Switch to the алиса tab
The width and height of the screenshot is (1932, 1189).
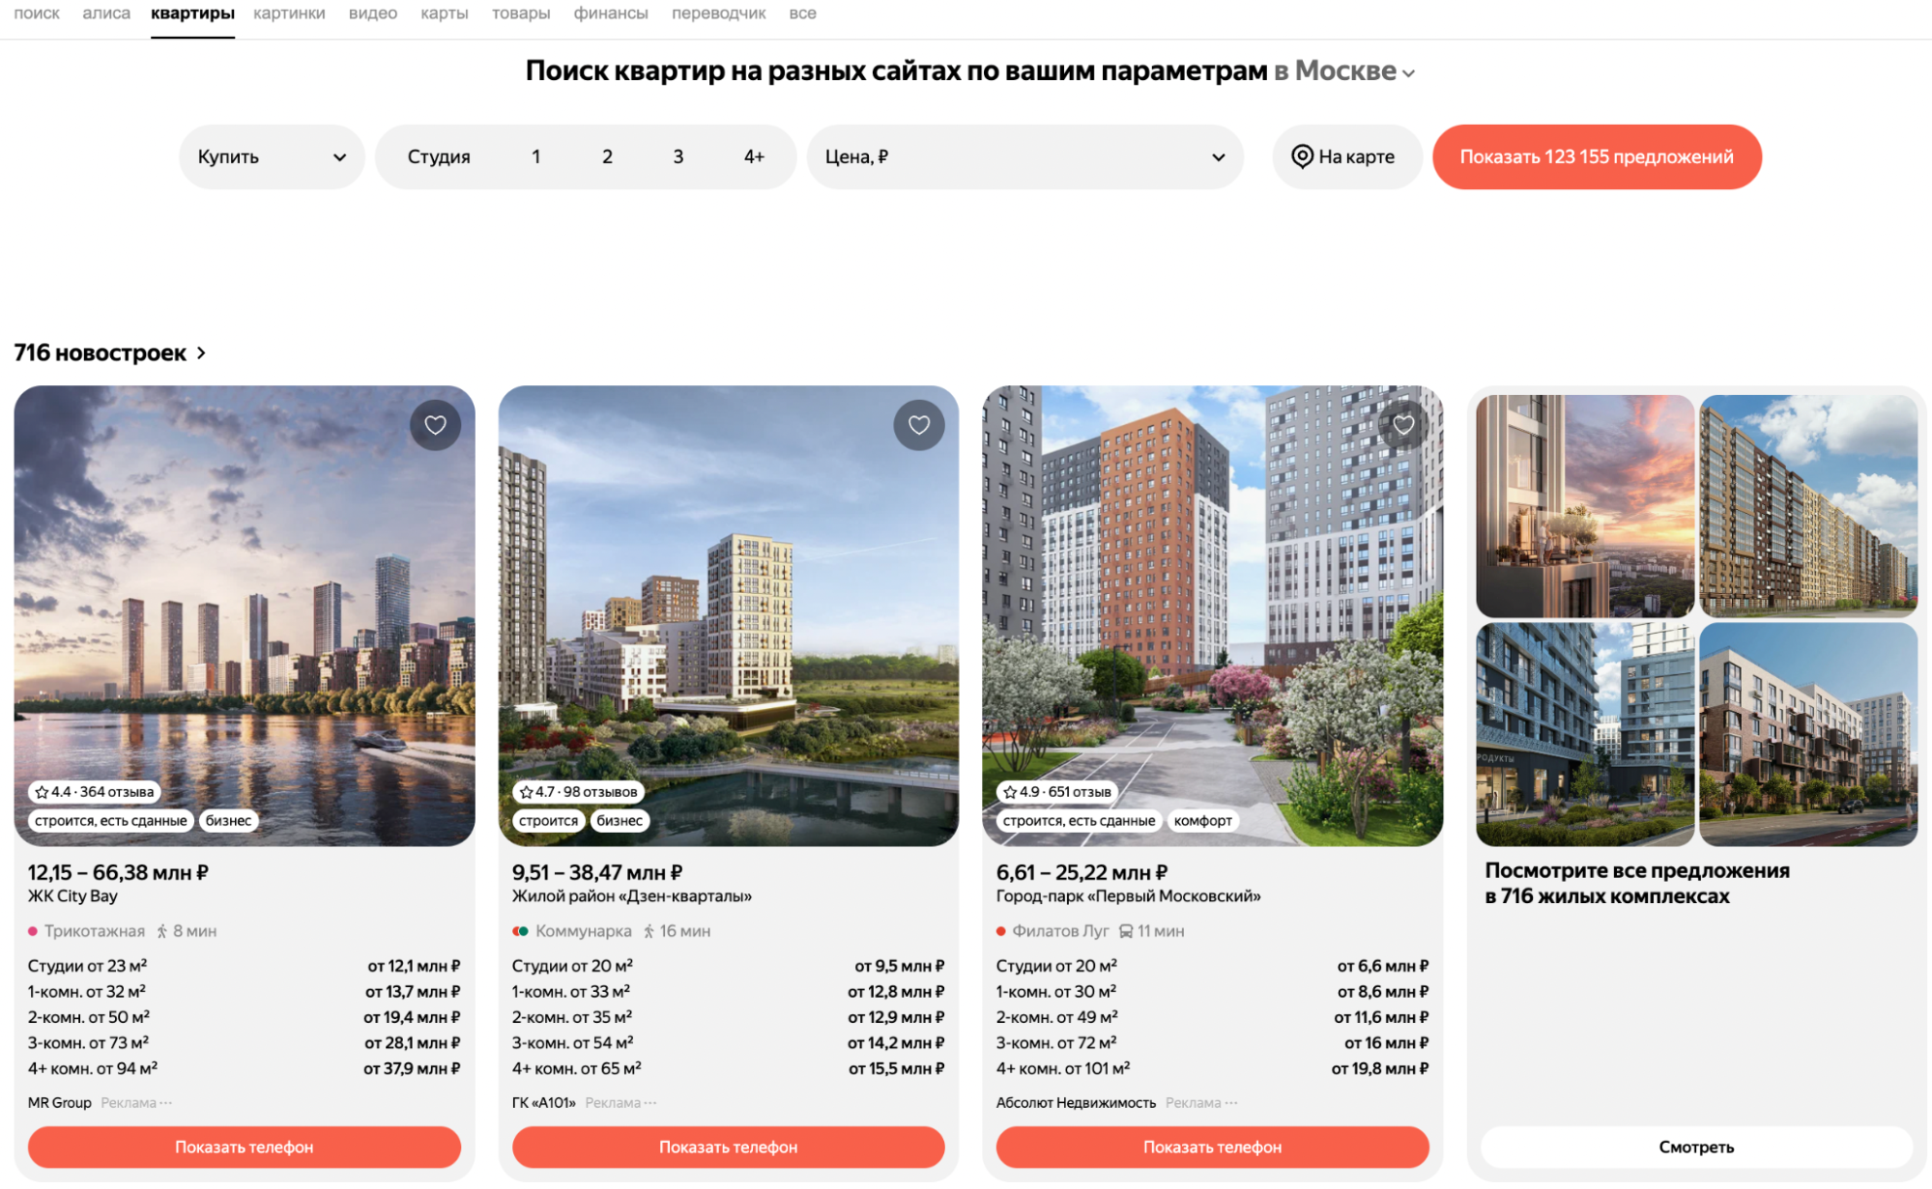(106, 14)
